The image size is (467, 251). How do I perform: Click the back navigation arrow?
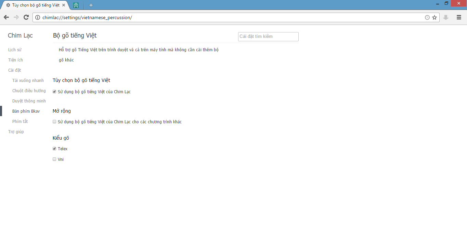(6, 17)
